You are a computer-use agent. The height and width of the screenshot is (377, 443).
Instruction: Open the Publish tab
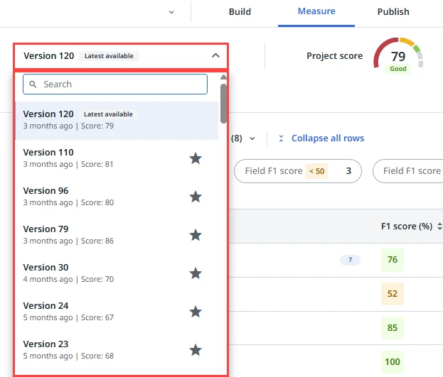tap(393, 12)
